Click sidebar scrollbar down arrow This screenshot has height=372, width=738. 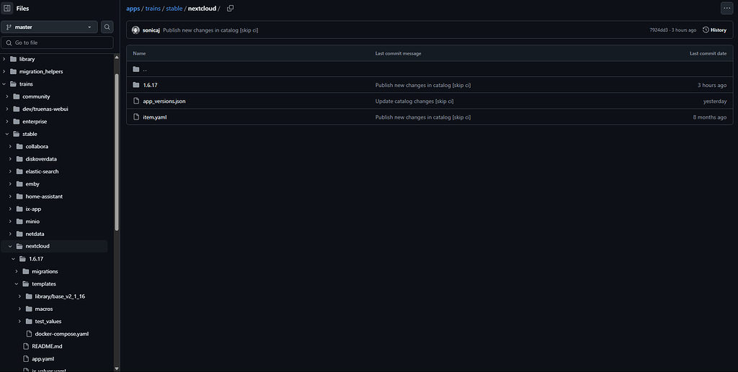(117, 368)
